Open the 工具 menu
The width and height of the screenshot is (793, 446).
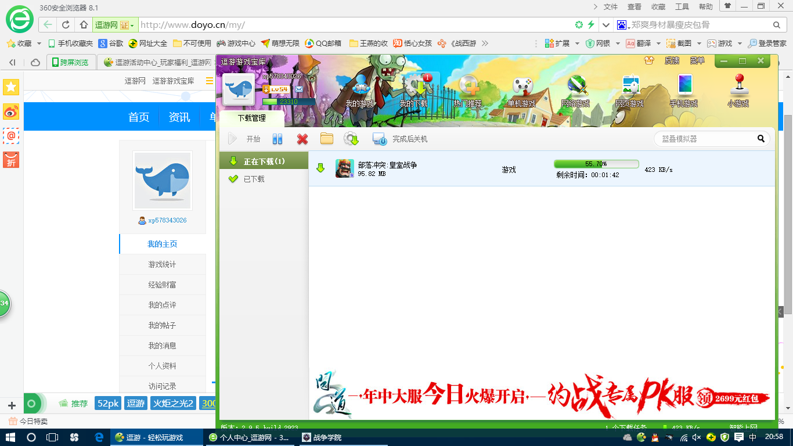click(682, 6)
